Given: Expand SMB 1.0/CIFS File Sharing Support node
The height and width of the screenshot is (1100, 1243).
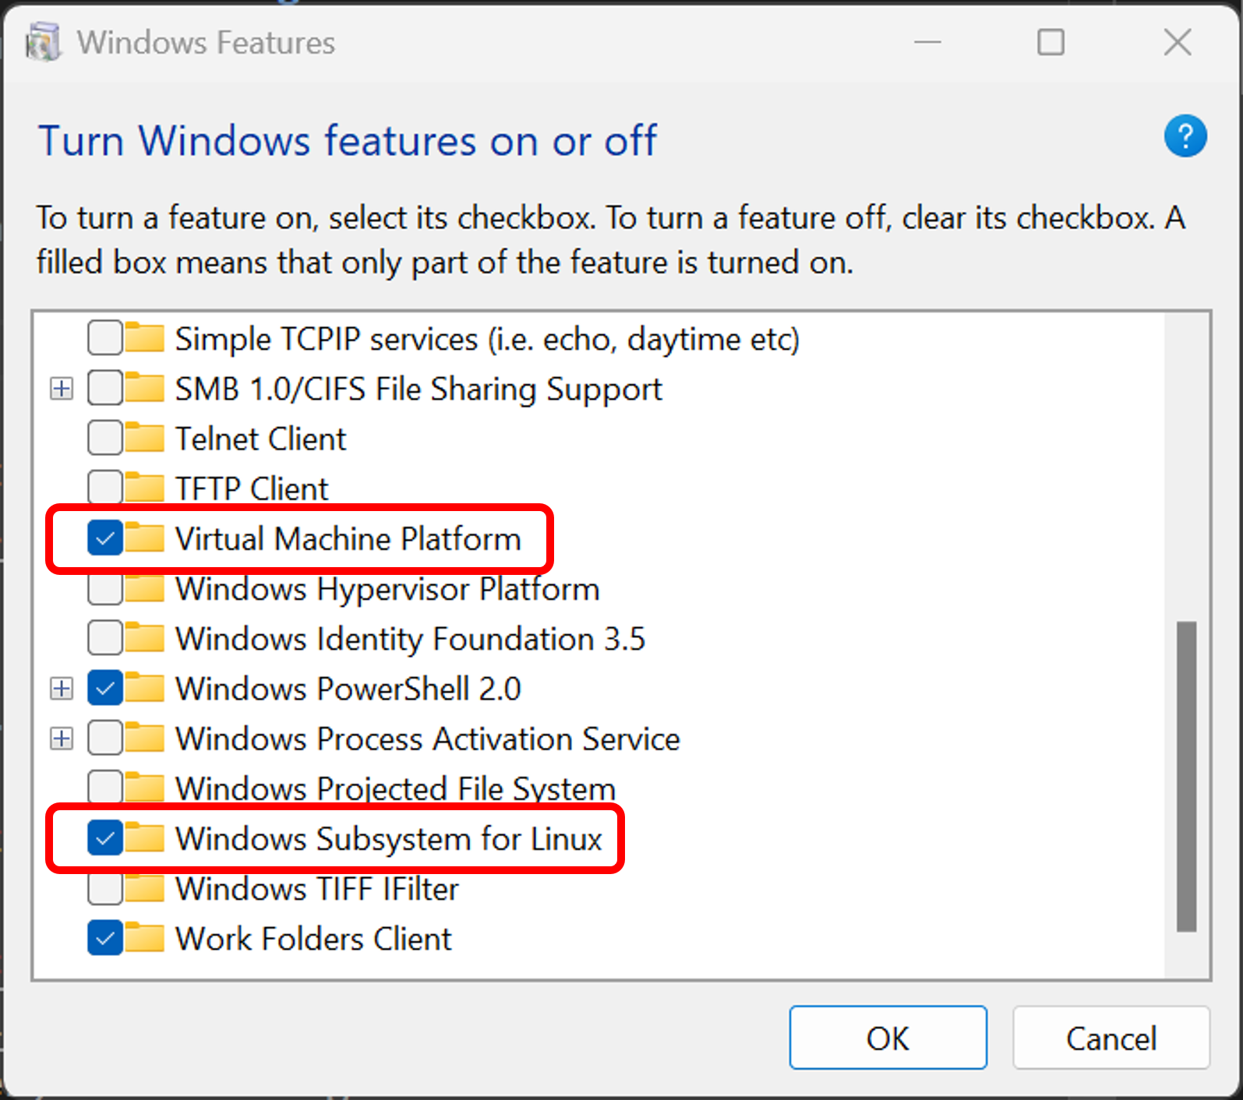Looking at the screenshot, I should [x=62, y=388].
